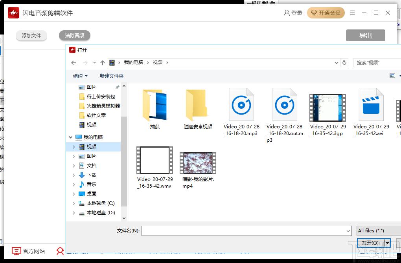The image size is (401, 263).
Task: Open the 登录 login link
Action: point(293,13)
